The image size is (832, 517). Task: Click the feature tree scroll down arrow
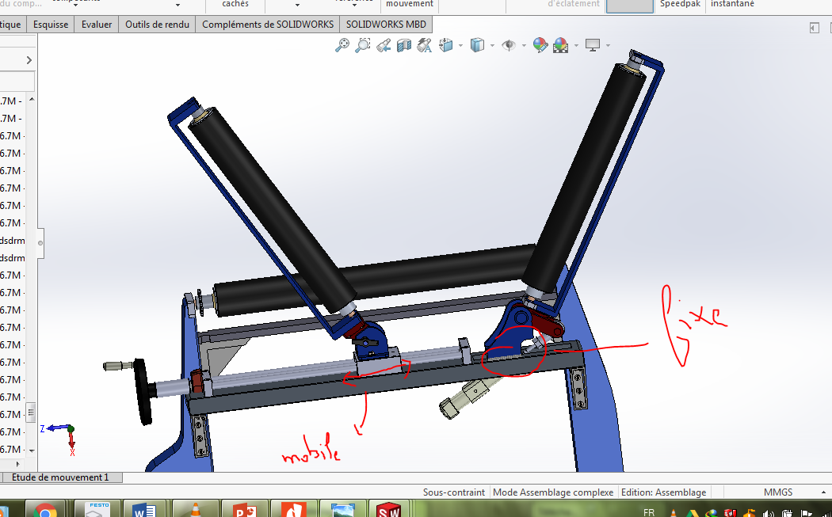coord(32,450)
